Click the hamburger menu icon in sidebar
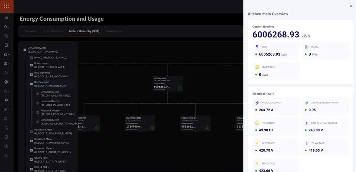This screenshot has height=172, width=356. [7, 18]
